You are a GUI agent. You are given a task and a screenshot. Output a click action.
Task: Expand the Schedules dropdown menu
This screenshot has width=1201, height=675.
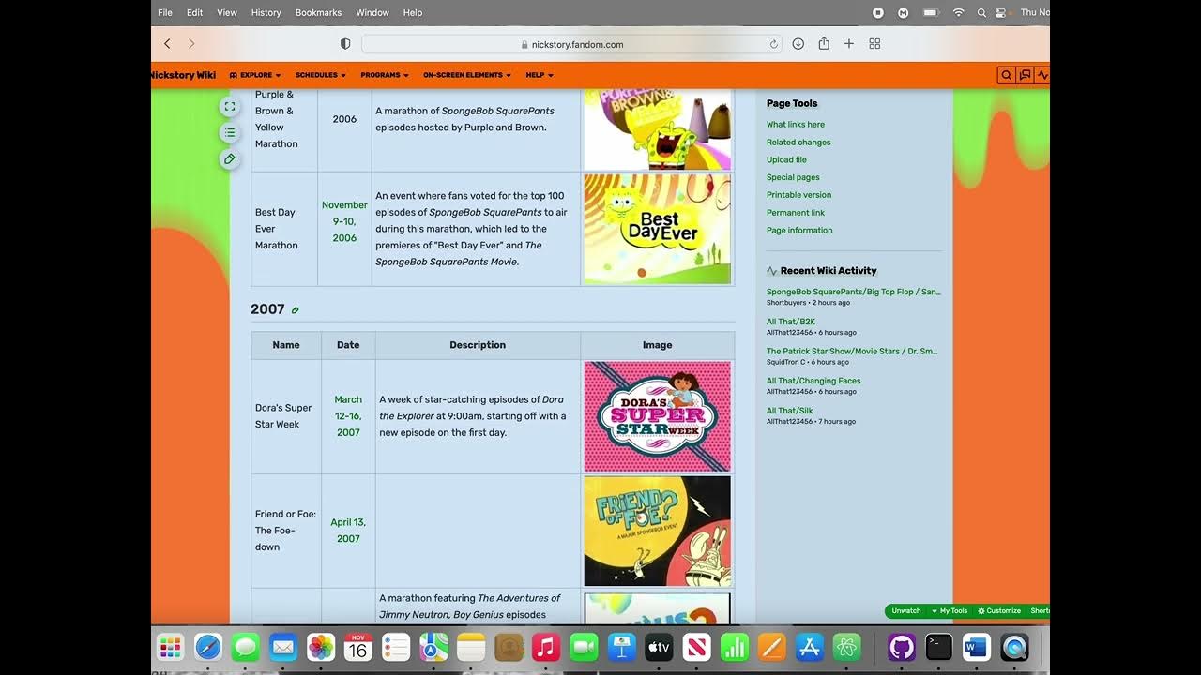tap(320, 75)
